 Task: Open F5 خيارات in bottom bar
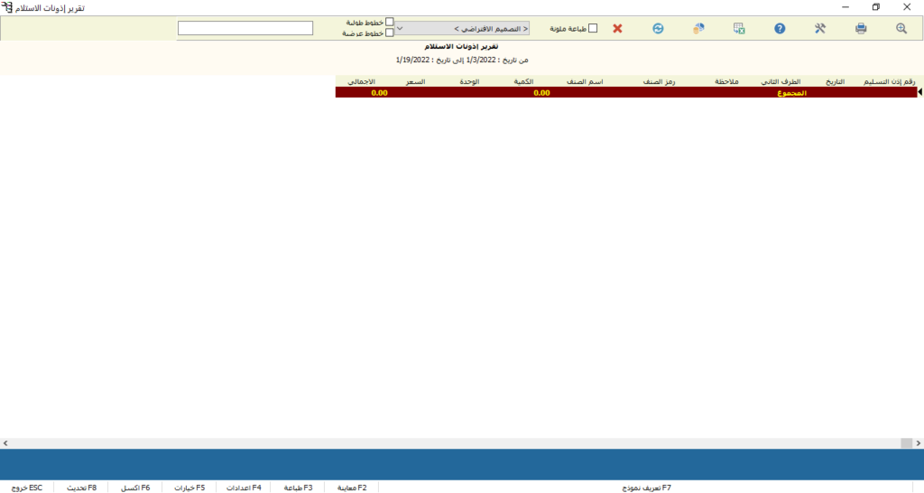(189, 488)
